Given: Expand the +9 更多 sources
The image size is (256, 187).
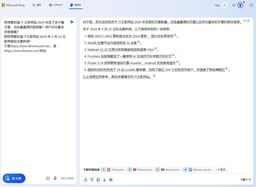Looking at the screenshot, I should (220, 170).
